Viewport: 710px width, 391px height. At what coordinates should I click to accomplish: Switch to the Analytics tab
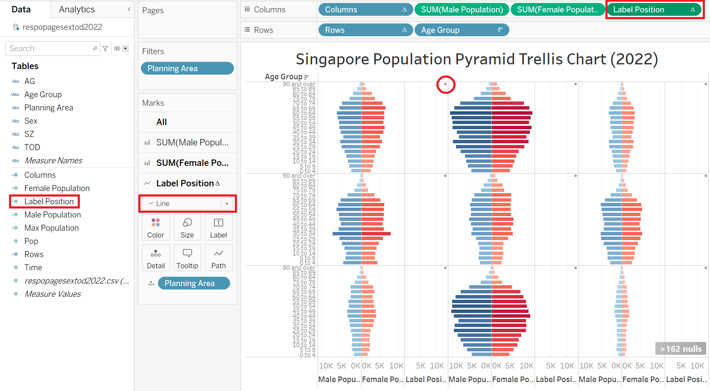77,9
